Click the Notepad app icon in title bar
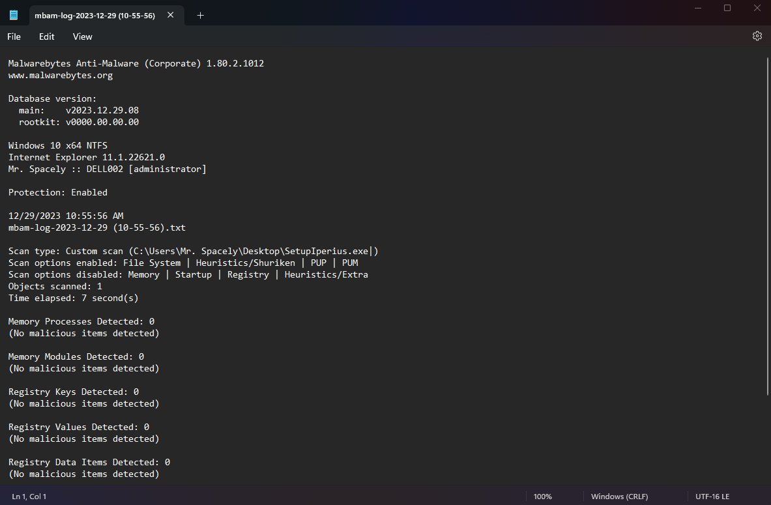Image resolution: width=771 pixels, height=505 pixels. coord(14,15)
